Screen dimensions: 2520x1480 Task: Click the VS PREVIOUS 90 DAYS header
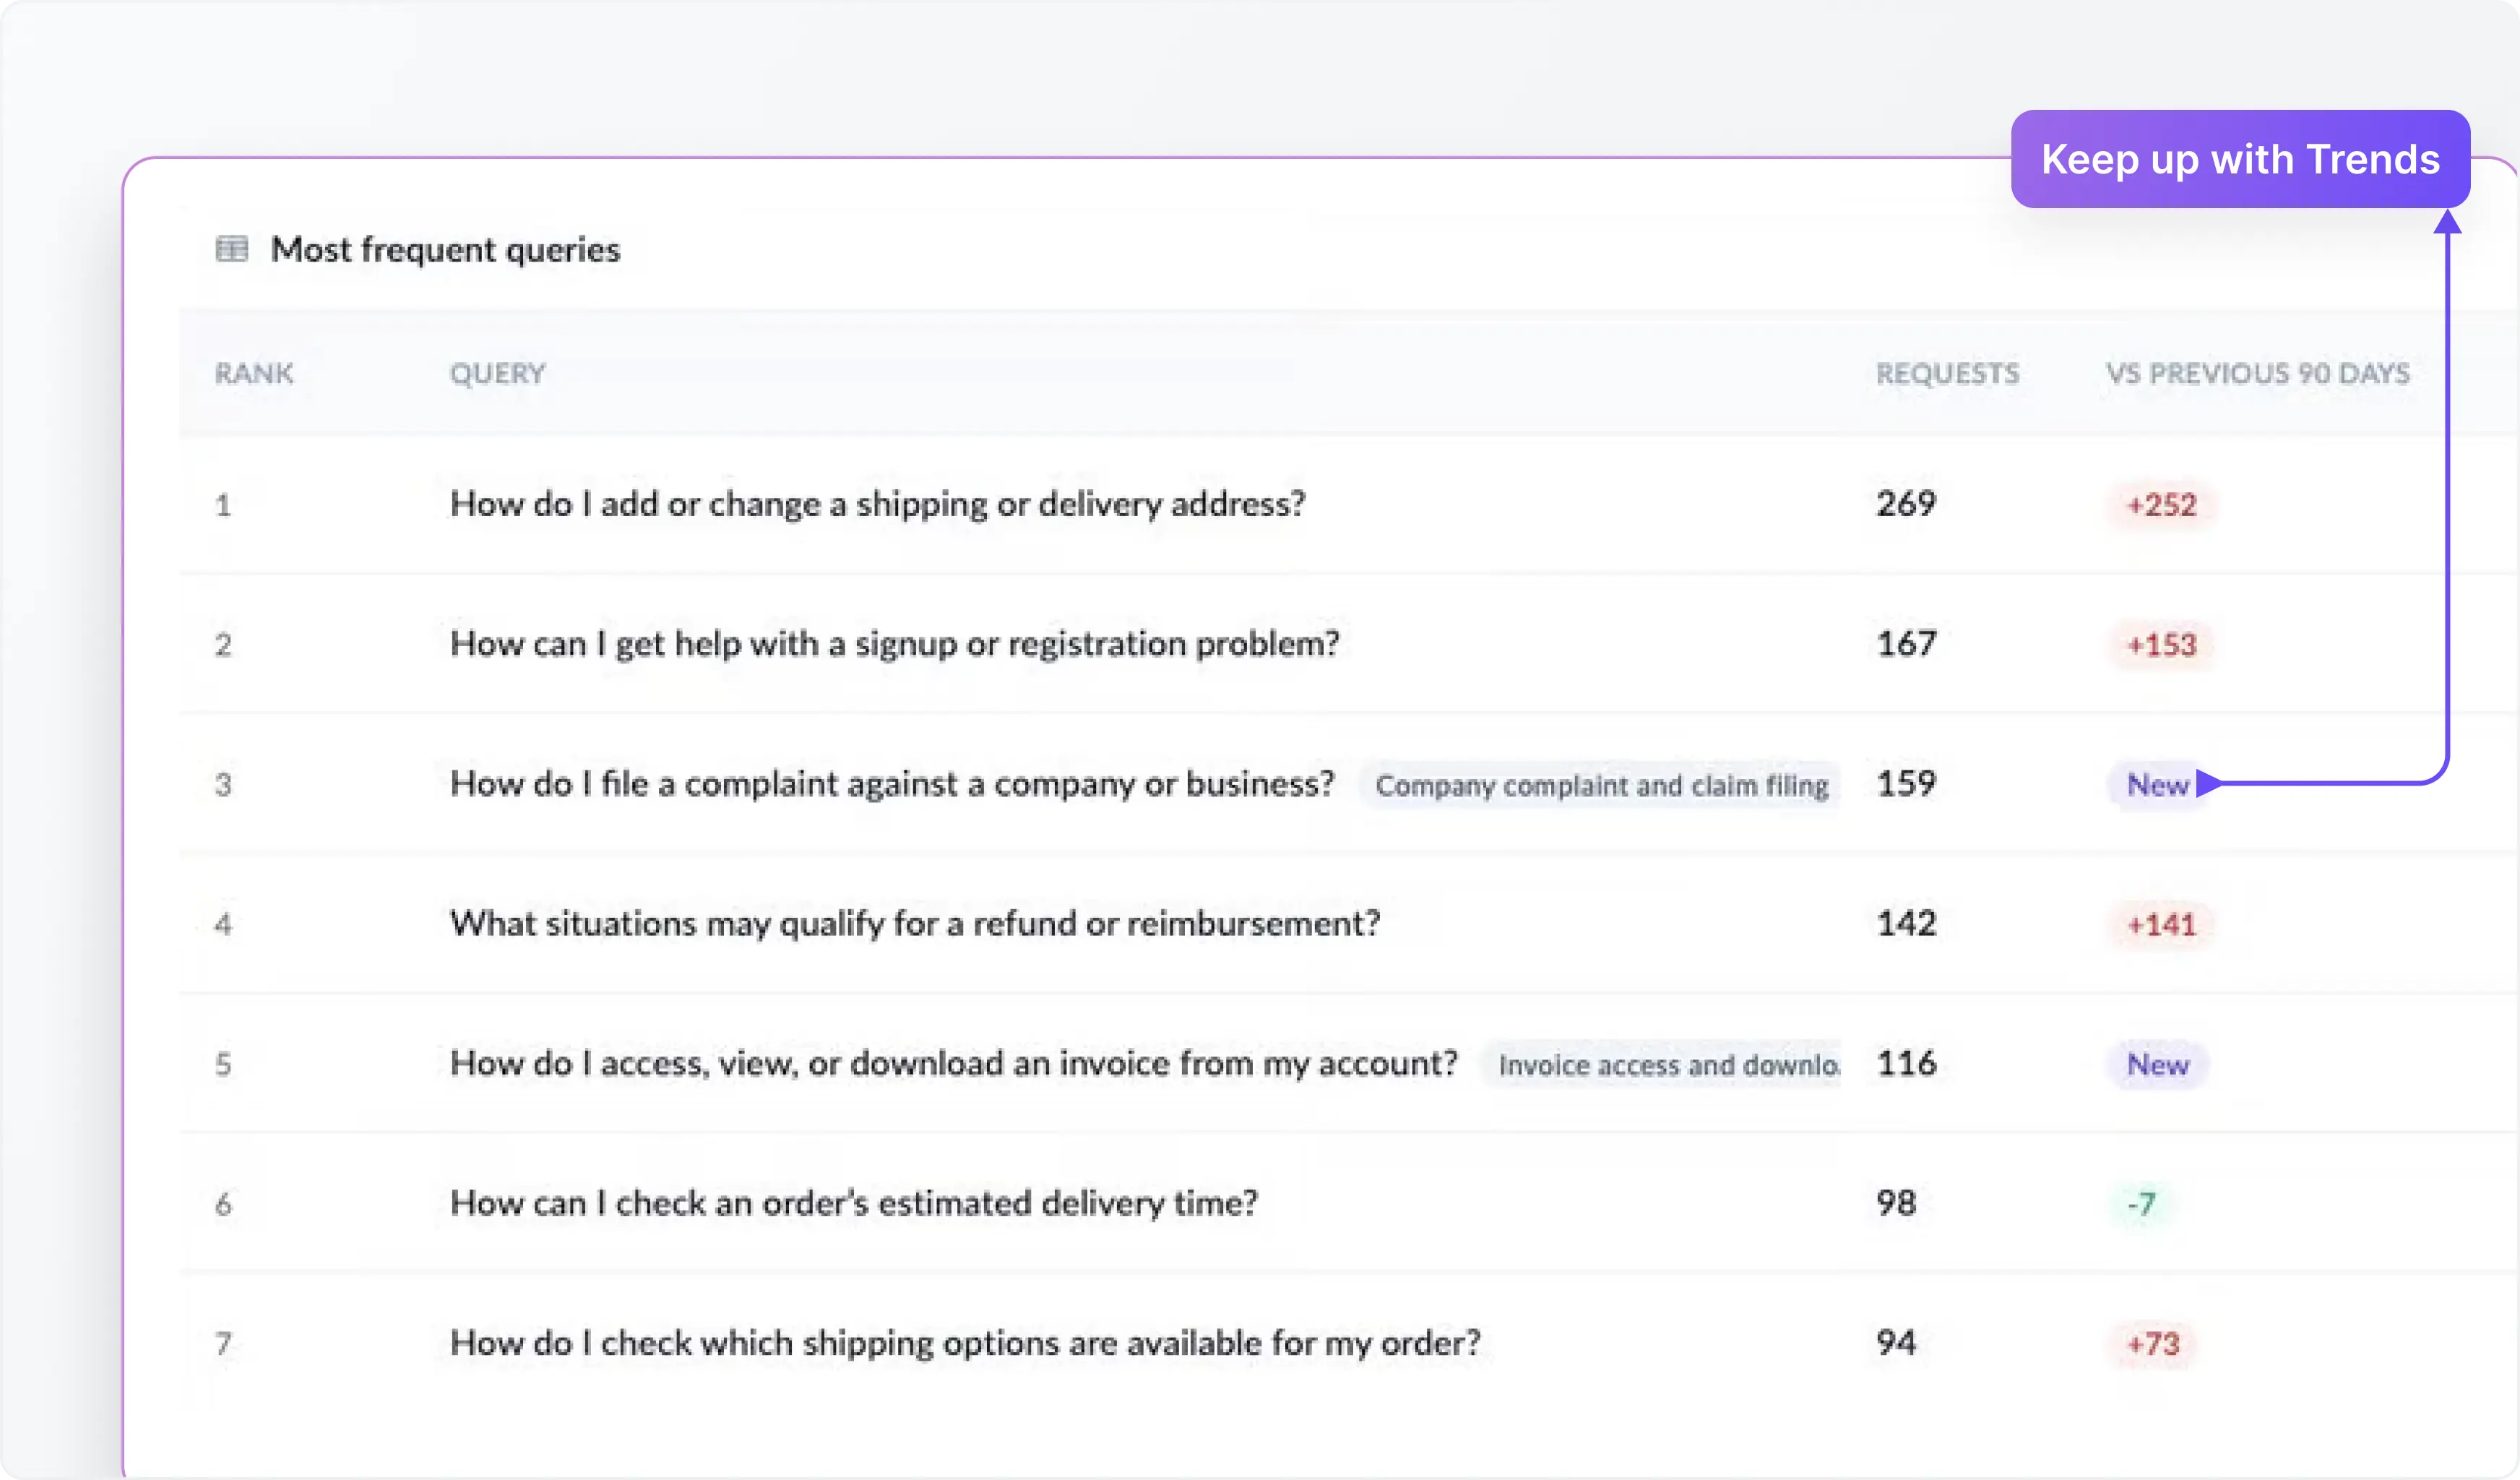tap(2258, 373)
